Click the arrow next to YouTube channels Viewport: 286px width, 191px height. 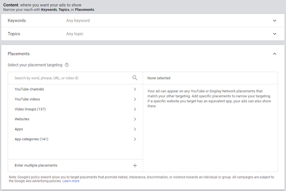[135, 89]
